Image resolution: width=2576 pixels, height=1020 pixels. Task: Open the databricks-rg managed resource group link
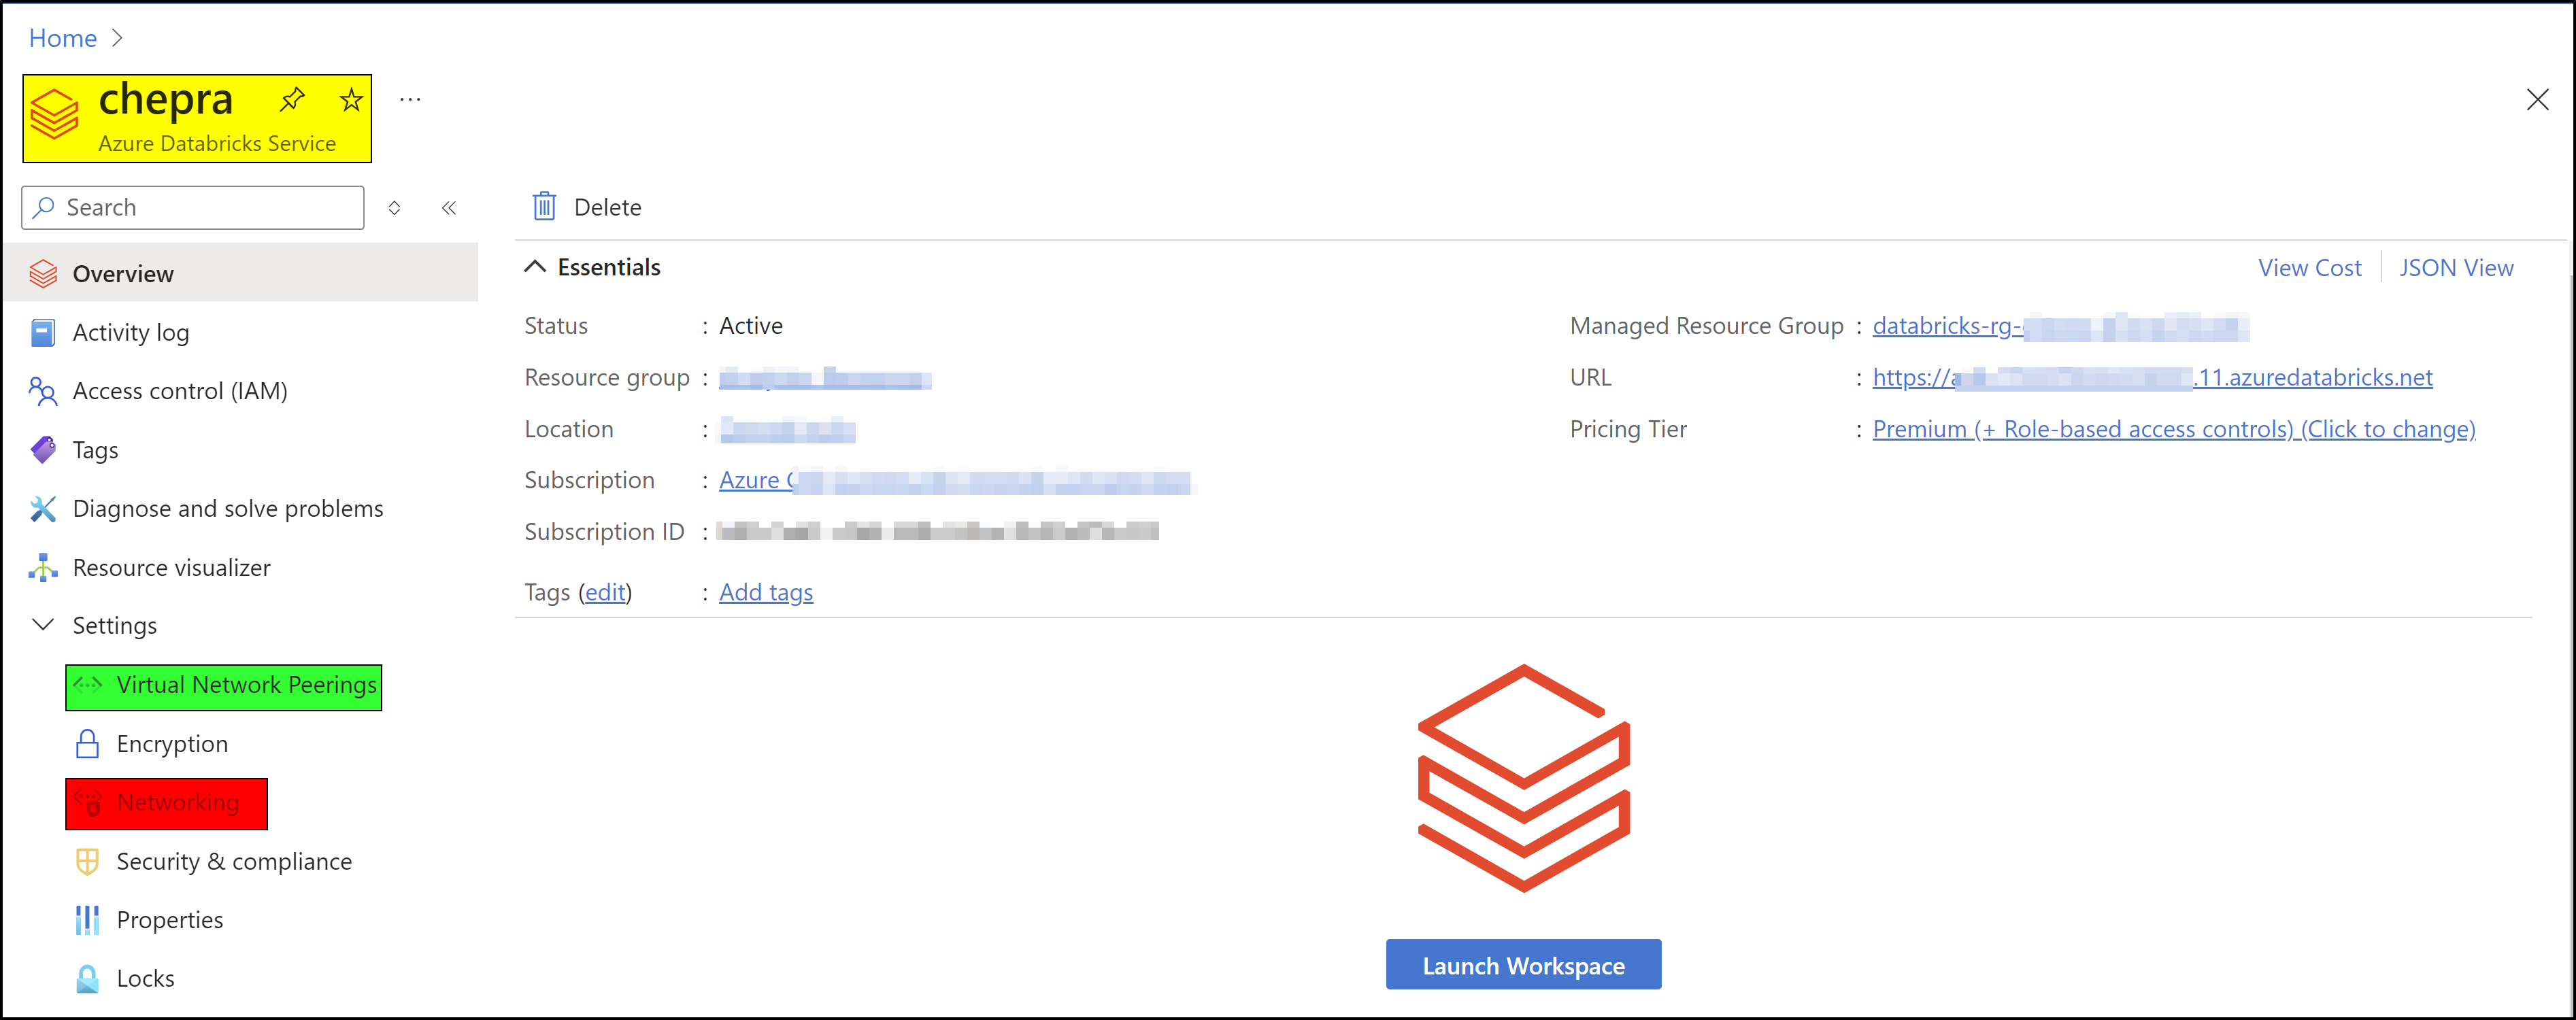pyautogui.click(x=2060, y=326)
